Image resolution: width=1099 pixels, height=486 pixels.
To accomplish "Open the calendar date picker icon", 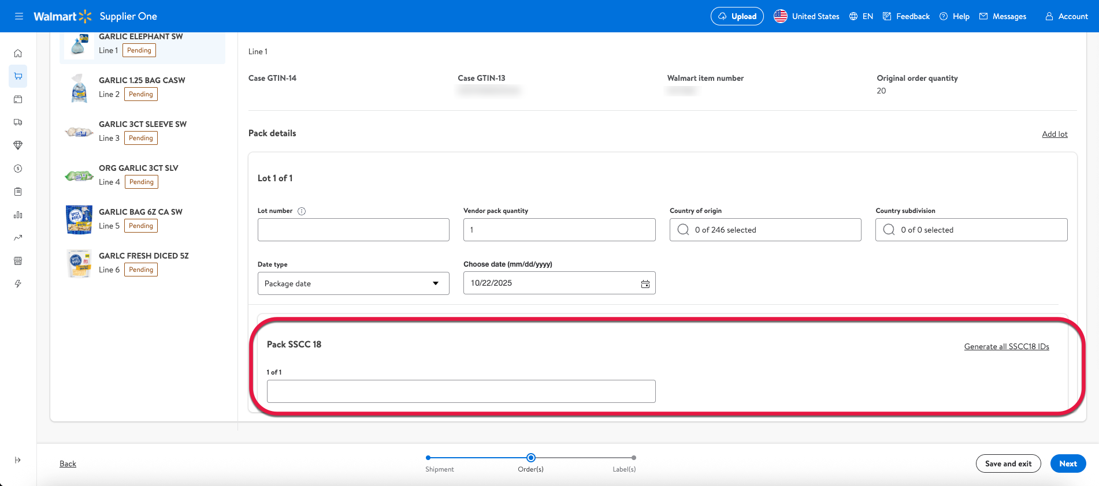I will coord(645,284).
